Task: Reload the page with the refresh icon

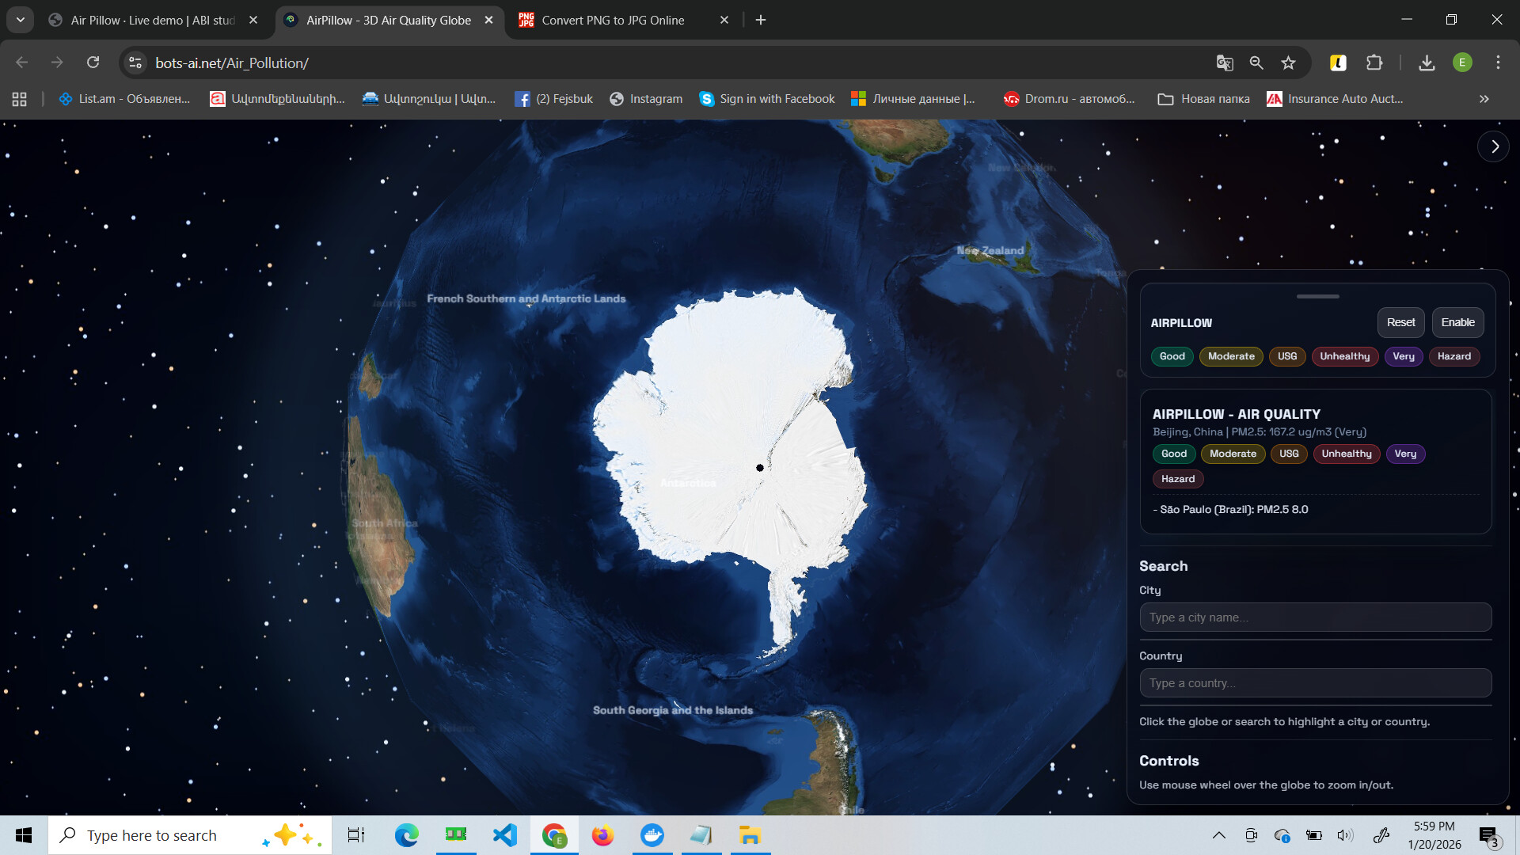Action: (93, 63)
